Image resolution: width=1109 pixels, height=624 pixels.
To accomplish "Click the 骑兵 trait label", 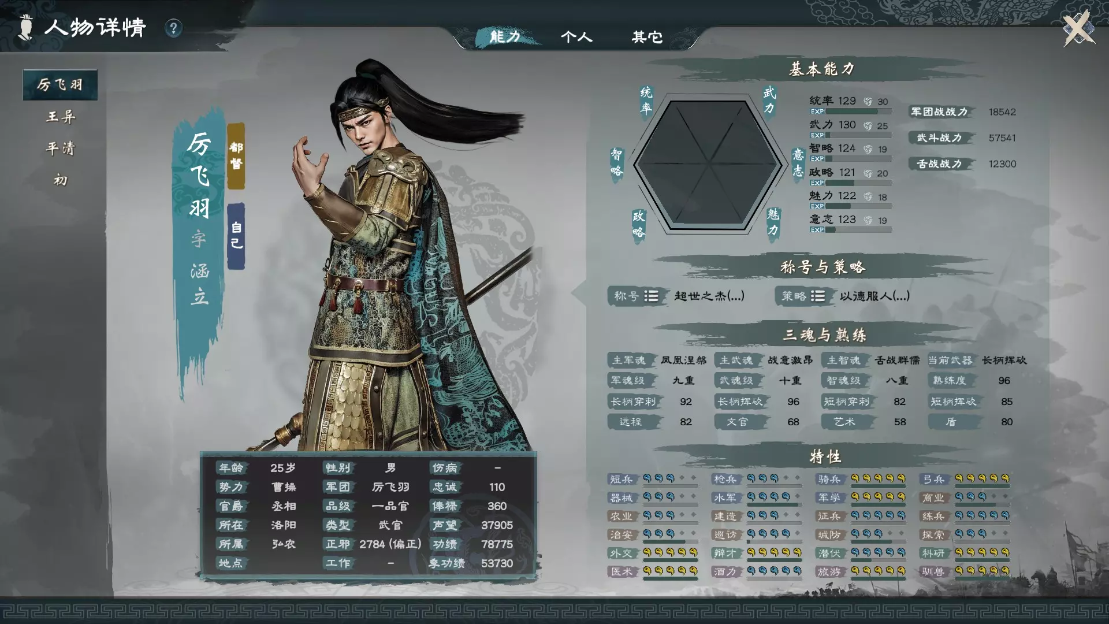I will pyautogui.click(x=829, y=479).
